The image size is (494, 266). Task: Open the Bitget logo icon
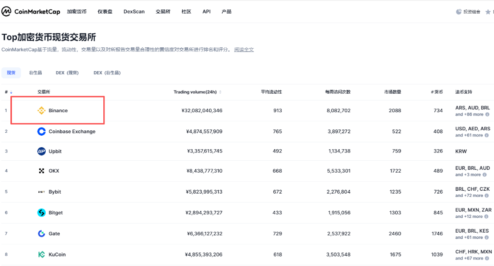pos(41,213)
